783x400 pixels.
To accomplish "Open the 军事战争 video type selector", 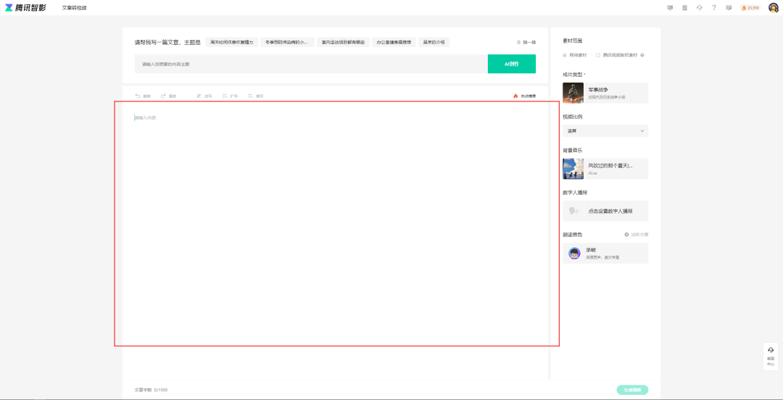I will click(605, 93).
